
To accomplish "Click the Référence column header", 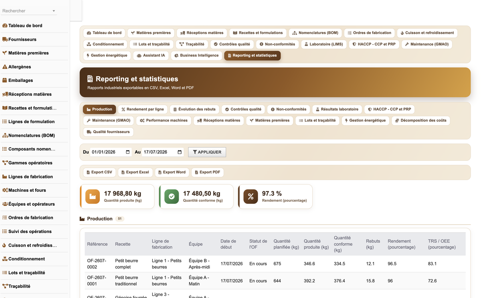I will pos(97,244).
